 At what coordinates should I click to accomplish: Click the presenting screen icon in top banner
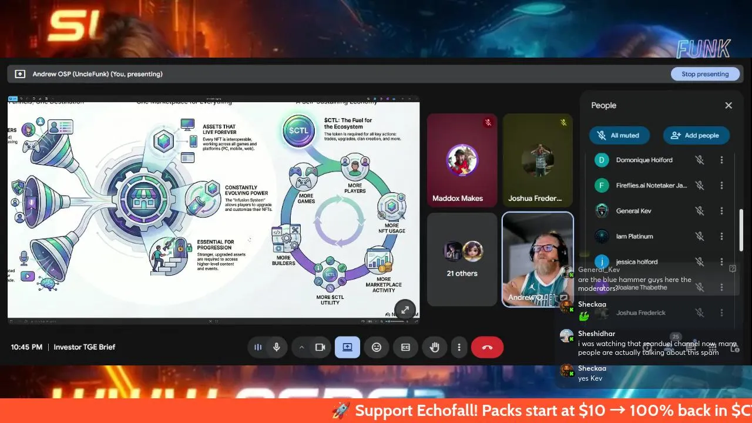click(20, 74)
